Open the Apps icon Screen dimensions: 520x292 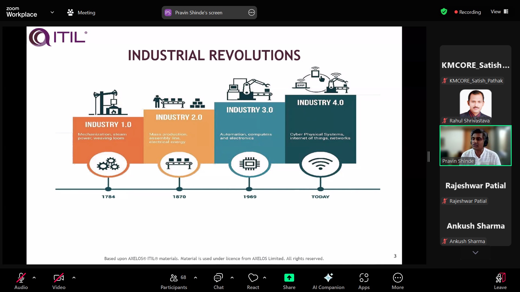(364, 278)
